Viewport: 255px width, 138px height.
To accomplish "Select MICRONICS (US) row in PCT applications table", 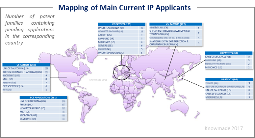I will (43, 115).
